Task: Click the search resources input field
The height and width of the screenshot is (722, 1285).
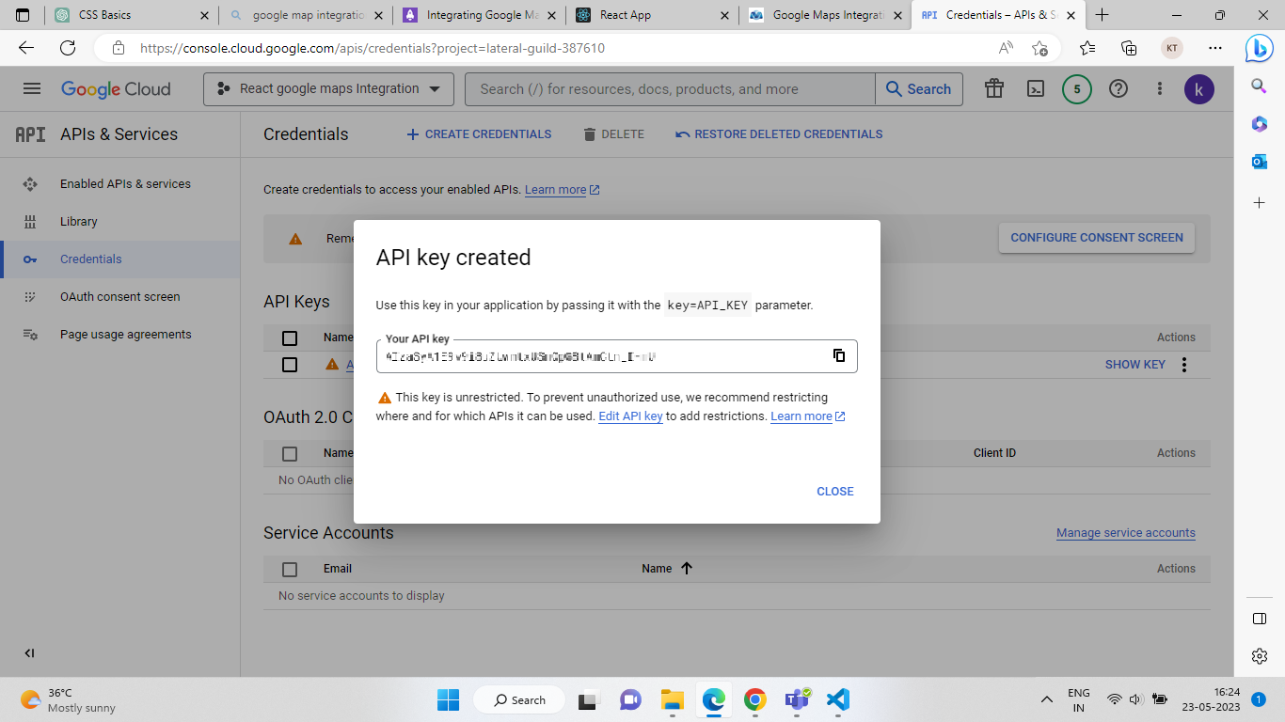Action: (x=670, y=89)
